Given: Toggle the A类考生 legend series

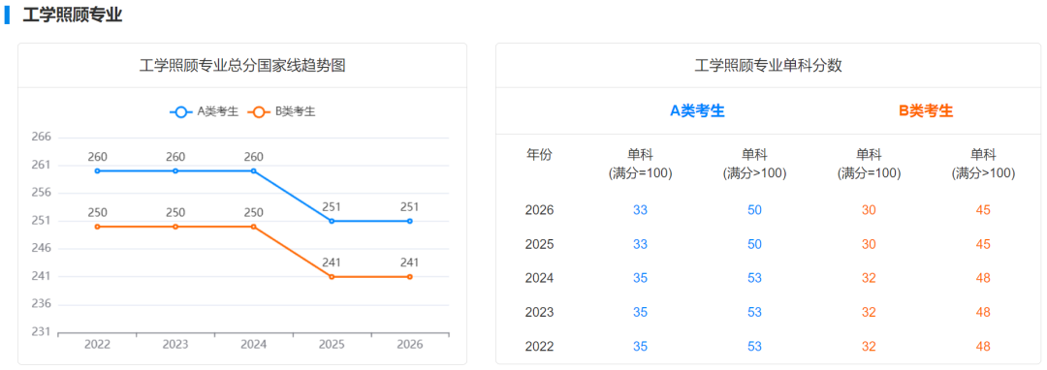Looking at the screenshot, I should point(205,112).
